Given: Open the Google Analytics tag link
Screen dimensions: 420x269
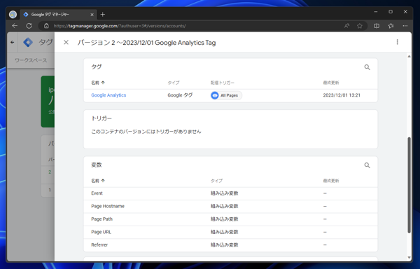Looking at the screenshot, I should [x=108, y=95].
